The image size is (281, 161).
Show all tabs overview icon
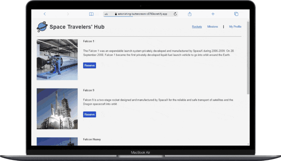click(236, 14)
